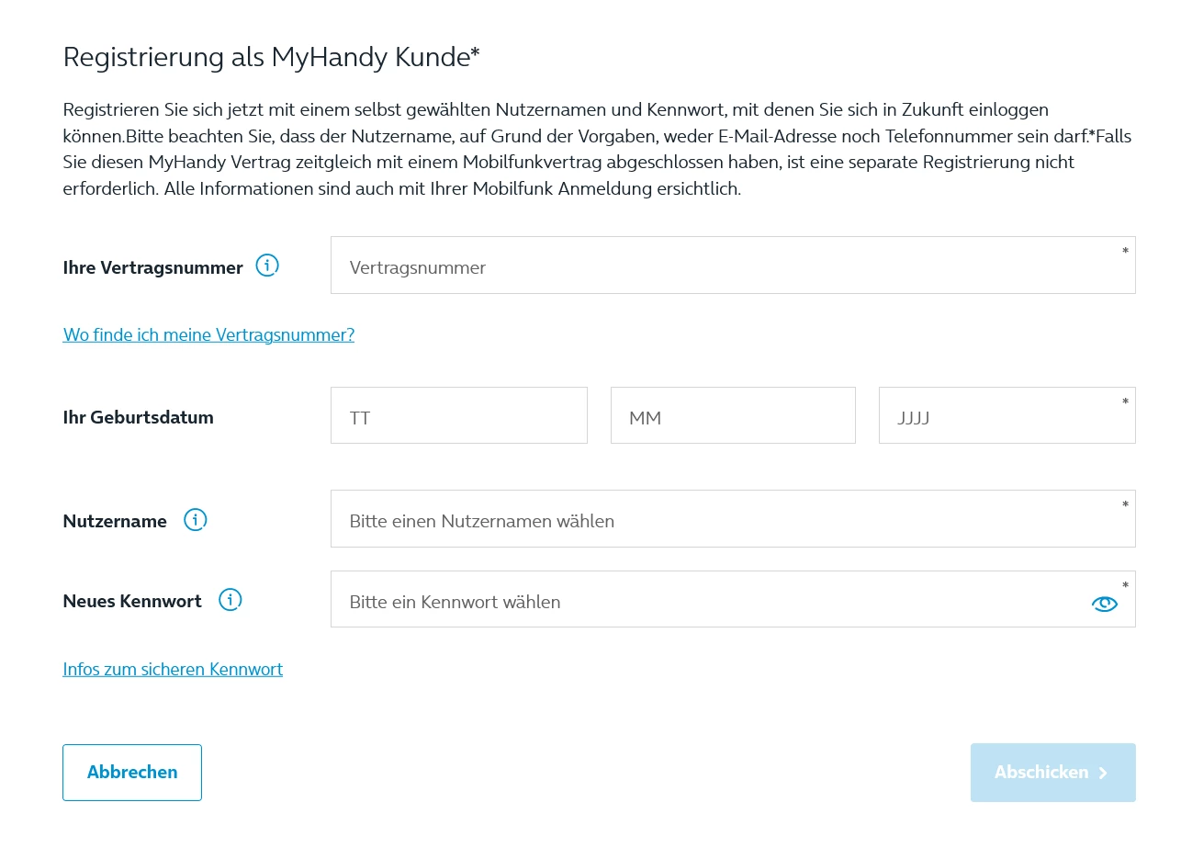The height and width of the screenshot is (859, 1181).
Task: Click the 'Registrierung als MyHandy Kunde' heading
Action: pos(271,57)
